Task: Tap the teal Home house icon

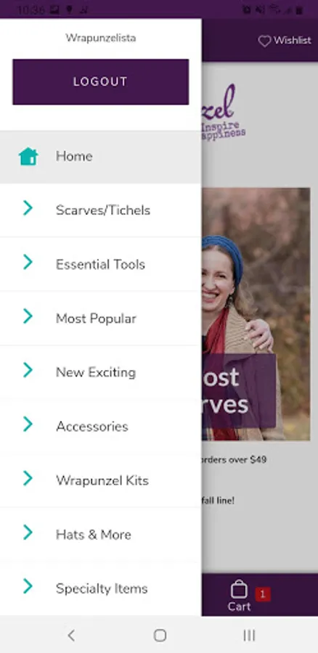Action: tap(28, 157)
